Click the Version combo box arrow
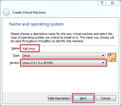The width and height of the screenshot is (121, 106). [103, 63]
